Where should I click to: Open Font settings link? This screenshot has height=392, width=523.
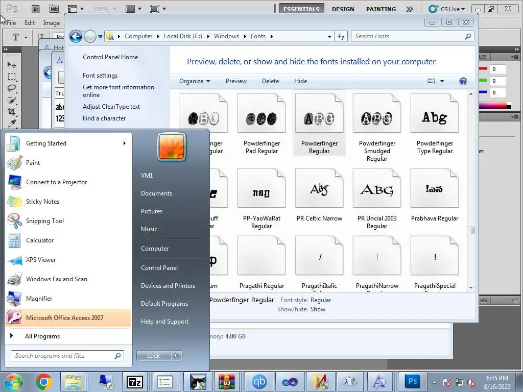tap(100, 76)
